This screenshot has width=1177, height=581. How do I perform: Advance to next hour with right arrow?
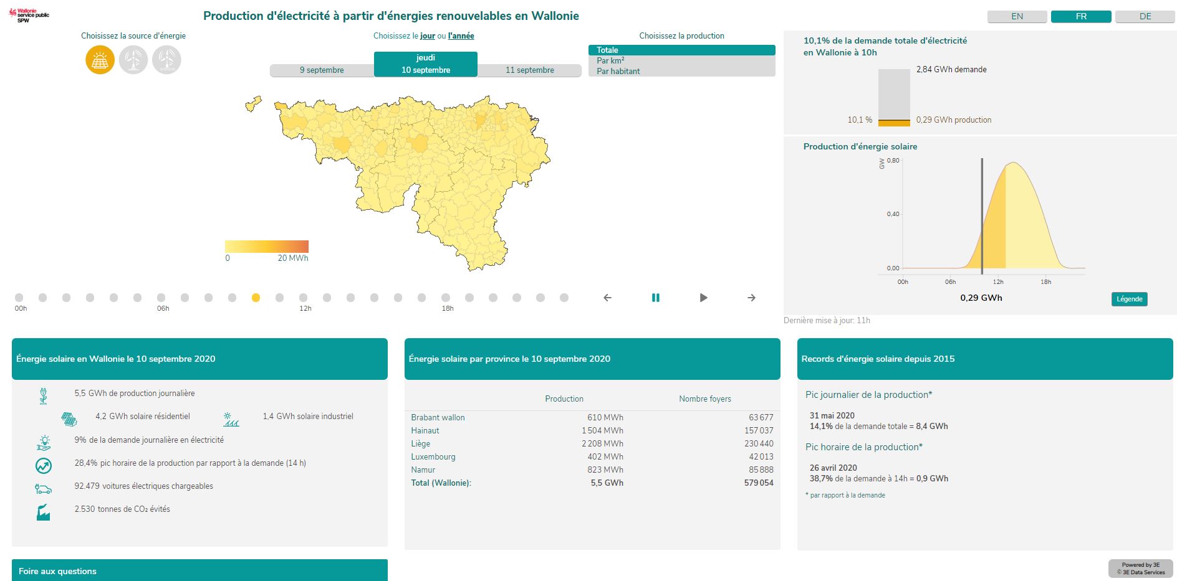pos(751,298)
